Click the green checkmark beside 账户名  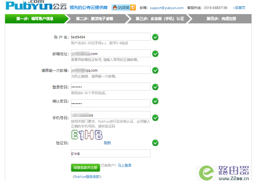coord(155,37)
